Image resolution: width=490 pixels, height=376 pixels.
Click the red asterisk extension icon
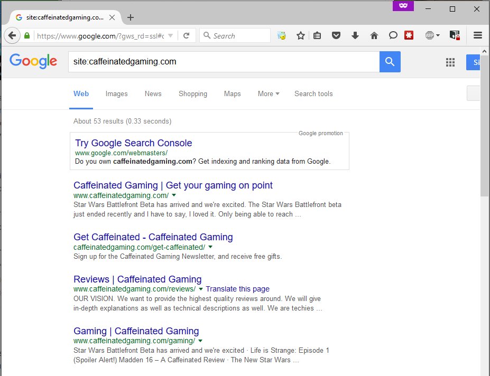point(409,35)
